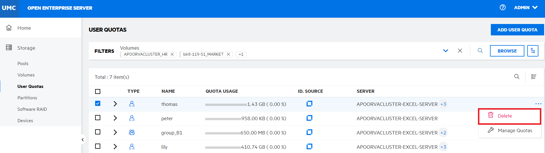Expand the thomas row details
Image resolution: width=545 pixels, height=153 pixels.
tap(115, 104)
